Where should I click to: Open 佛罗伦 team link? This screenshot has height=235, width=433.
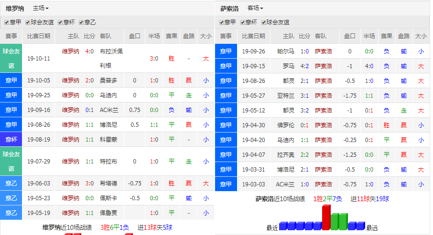point(285,125)
